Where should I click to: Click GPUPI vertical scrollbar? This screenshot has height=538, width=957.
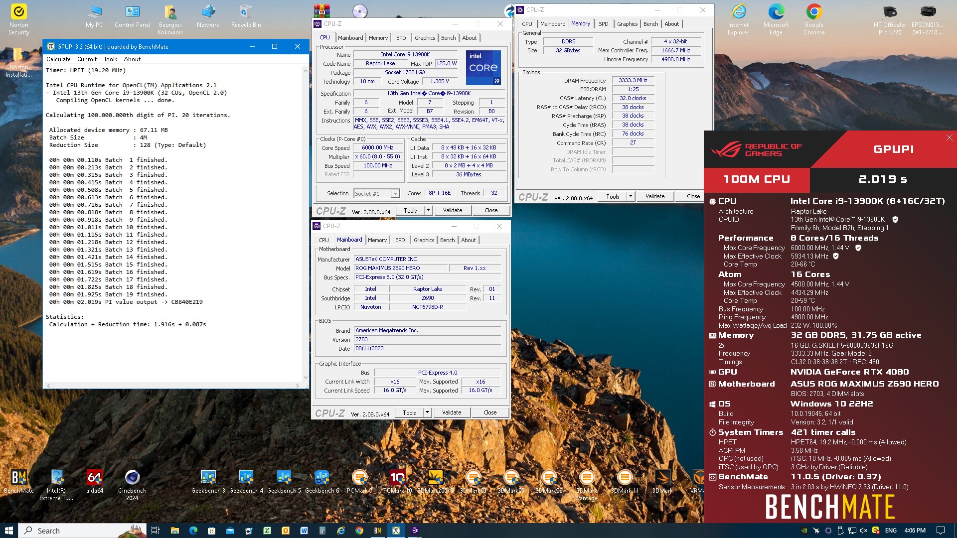point(305,224)
